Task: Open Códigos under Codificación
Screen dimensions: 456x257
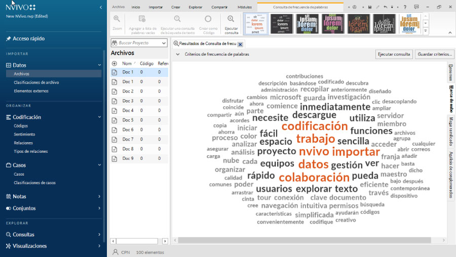Action: 21,126
